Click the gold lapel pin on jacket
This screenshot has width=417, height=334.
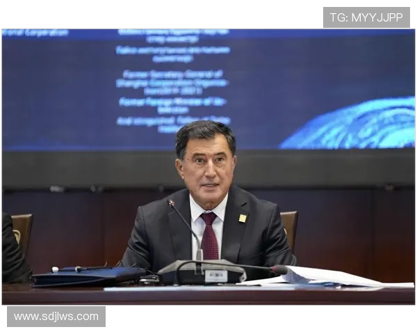point(243,218)
